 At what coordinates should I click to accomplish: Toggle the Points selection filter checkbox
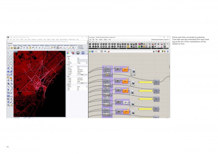(79, 45)
